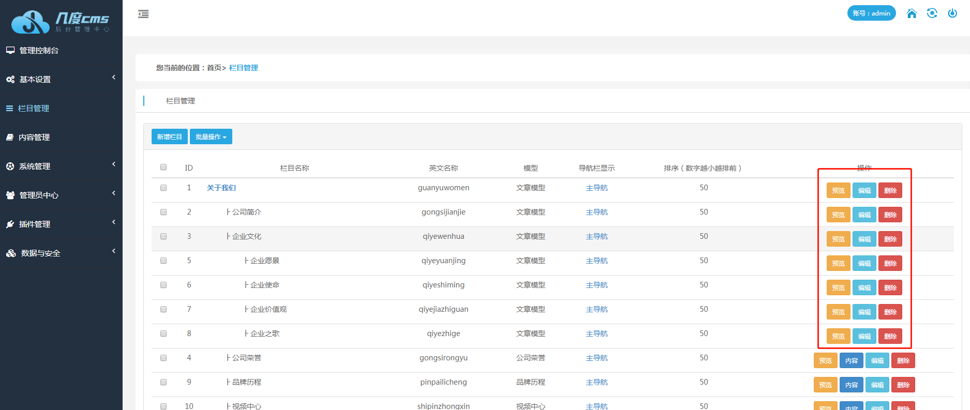Screen dimensions: 970x410
Task: Click the 新增栏目 button
Action: pos(170,136)
